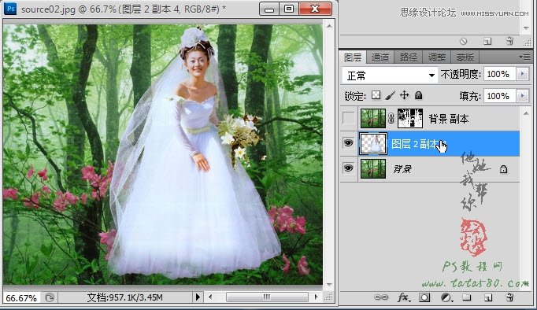Click the lock position move icon
The width and height of the screenshot is (537, 310).
point(405,95)
